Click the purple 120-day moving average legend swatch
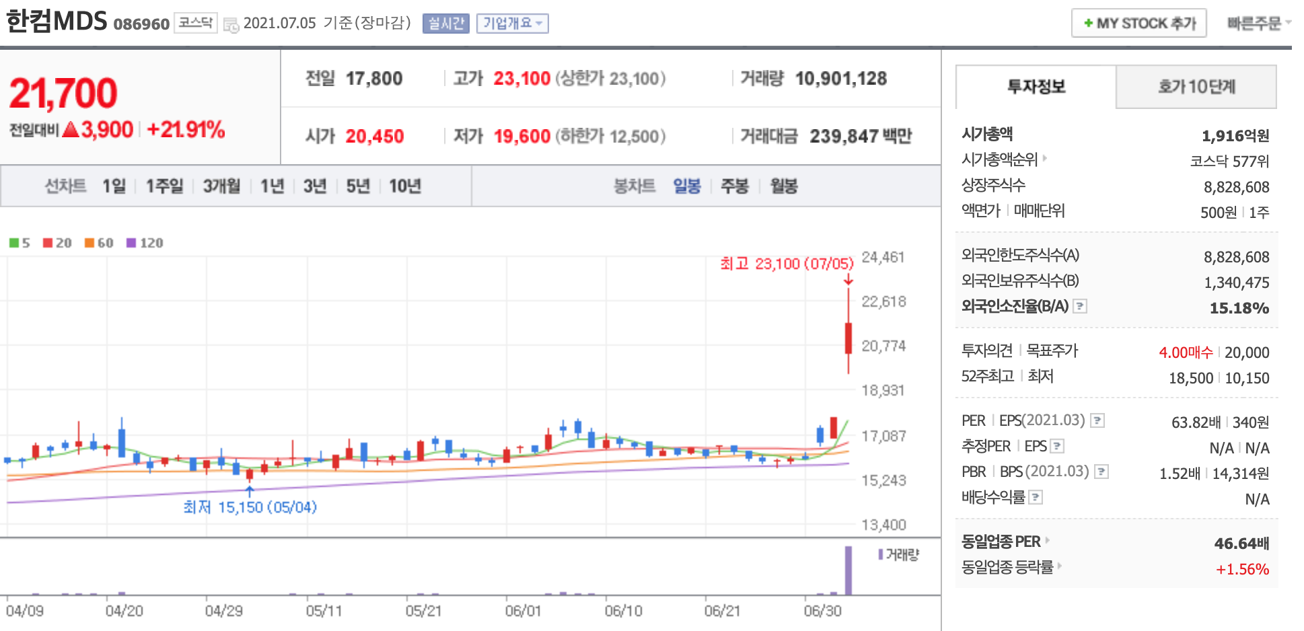The image size is (1304, 631). click(131, 243)
